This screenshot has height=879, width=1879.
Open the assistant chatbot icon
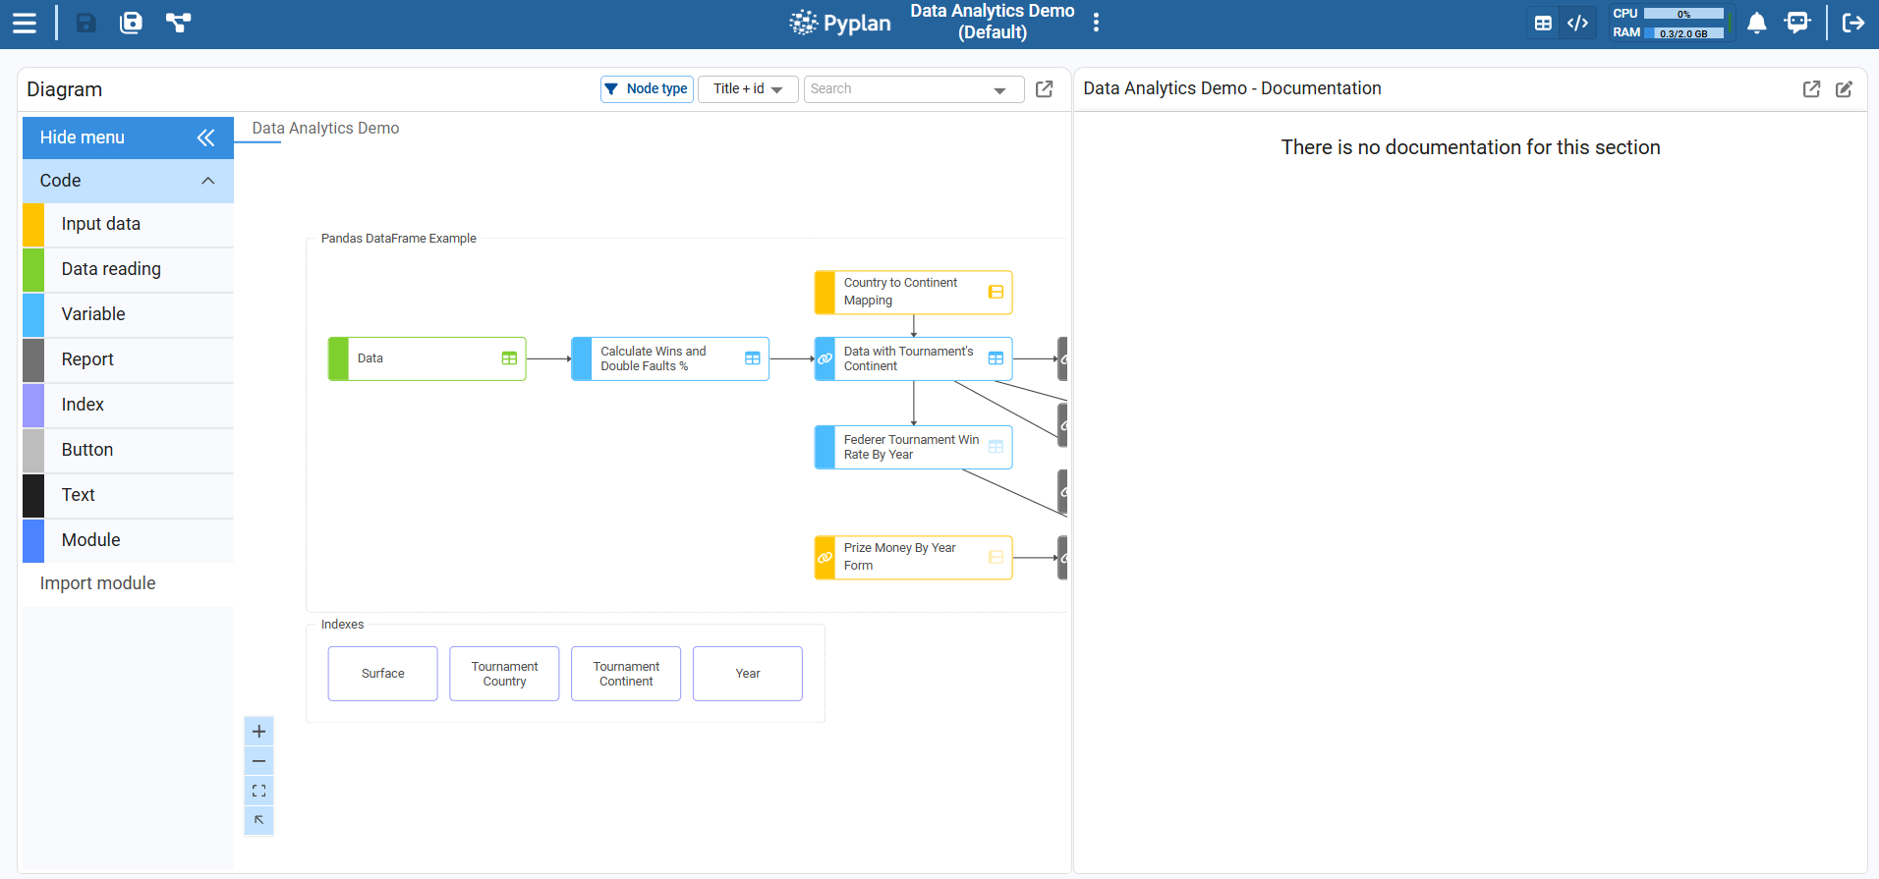(x=1796, y=23)
